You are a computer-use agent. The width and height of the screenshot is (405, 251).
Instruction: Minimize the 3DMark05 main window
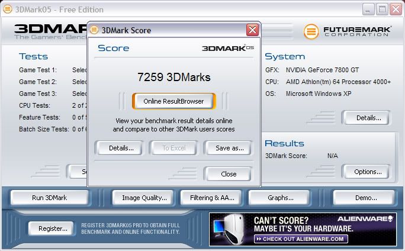point(368,9)
